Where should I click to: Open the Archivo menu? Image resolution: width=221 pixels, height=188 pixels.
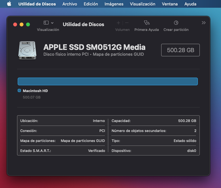pyautogui.click(x=70, y=4)
